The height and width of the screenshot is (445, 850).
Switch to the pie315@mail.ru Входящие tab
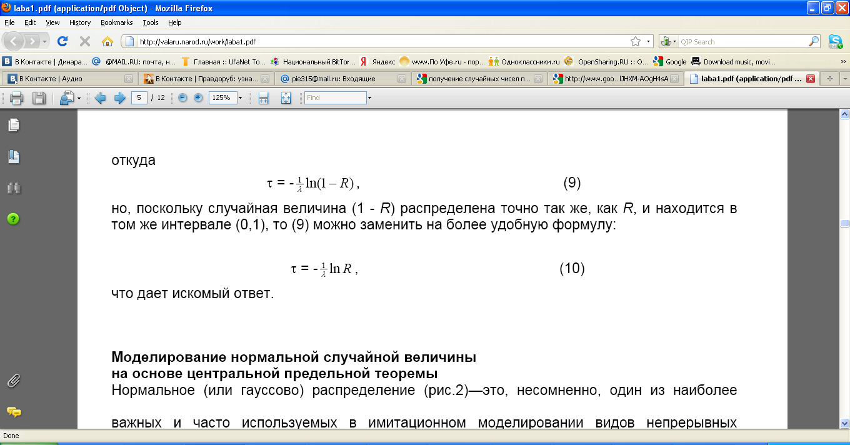pyautogui.click(x=342, y=79)
